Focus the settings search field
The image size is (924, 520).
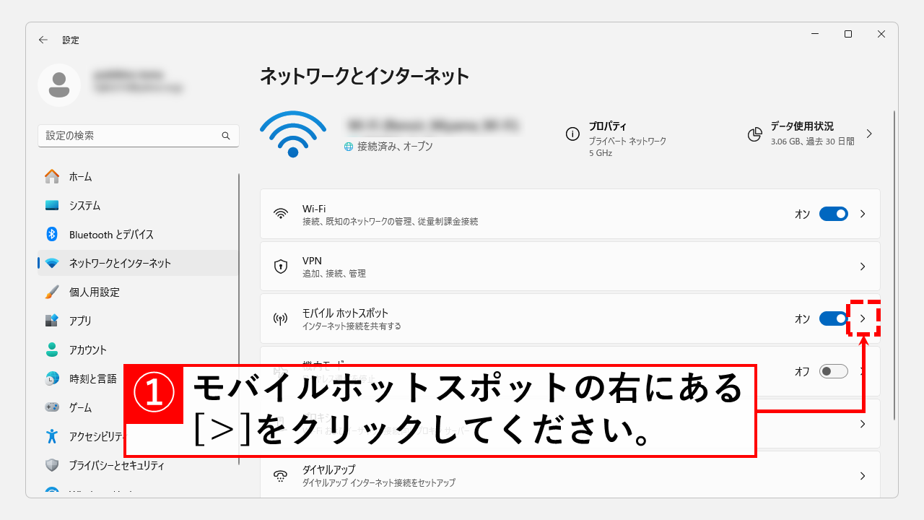(138, 136)
